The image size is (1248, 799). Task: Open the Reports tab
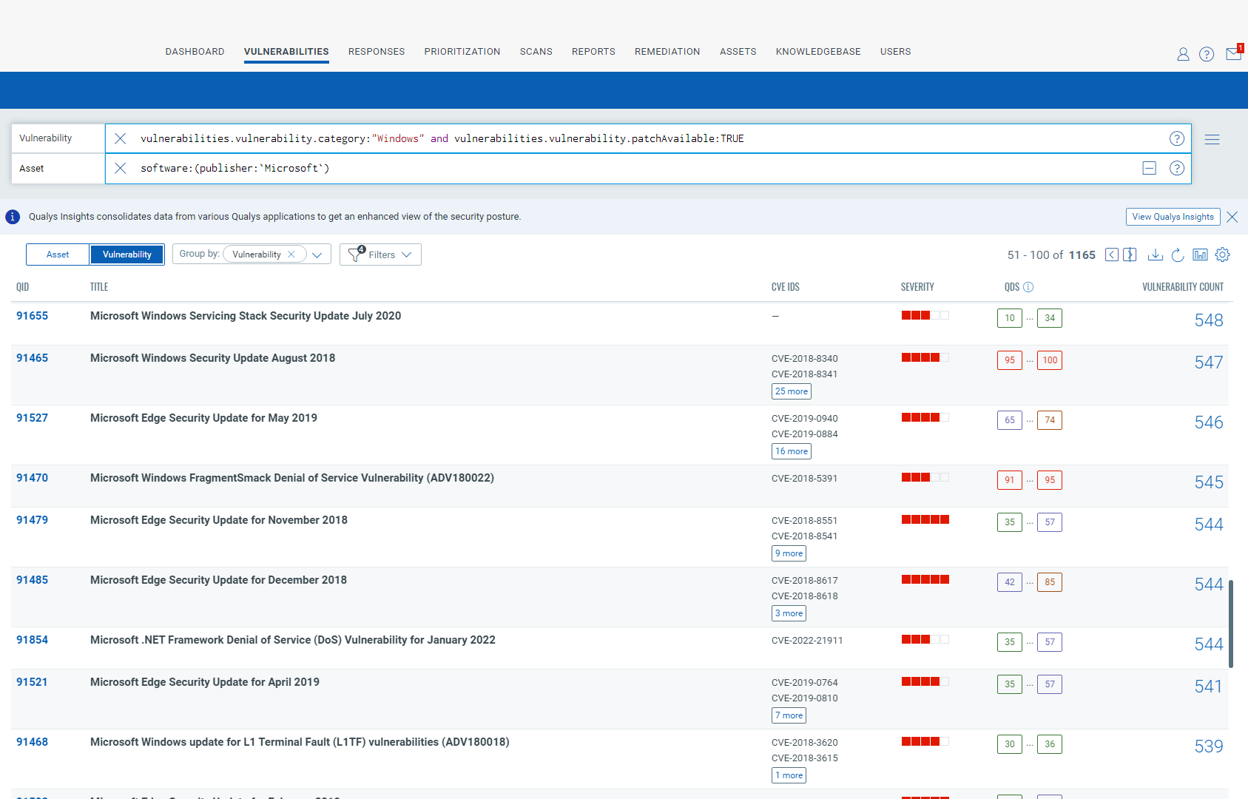593,52
